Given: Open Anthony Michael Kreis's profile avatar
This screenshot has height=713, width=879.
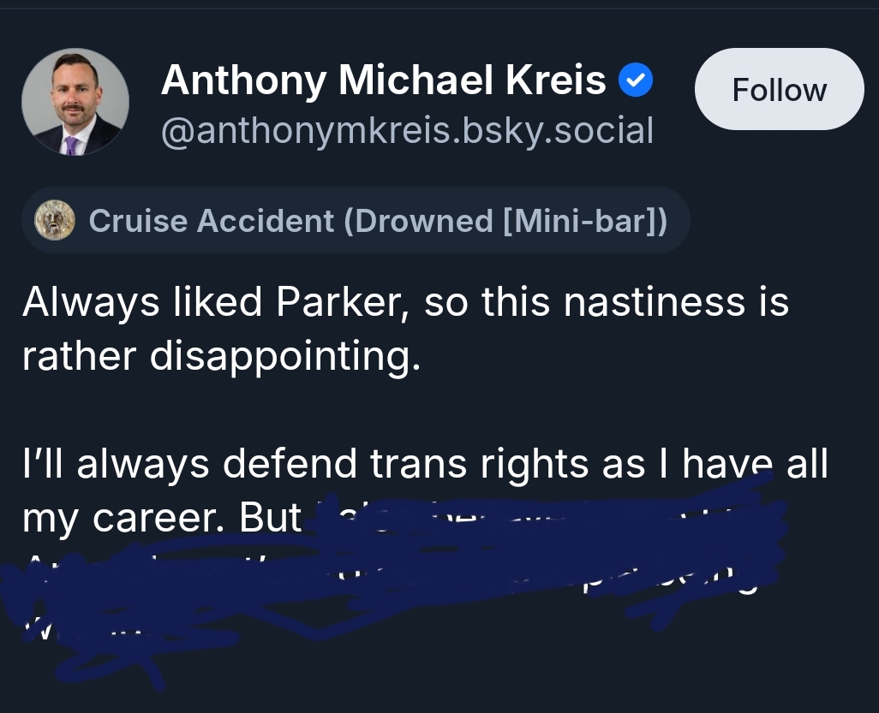Looking at the screenshot, I should coord(75,102).
